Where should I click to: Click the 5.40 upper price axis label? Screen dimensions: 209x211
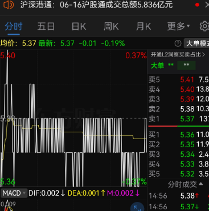(7, 55)
